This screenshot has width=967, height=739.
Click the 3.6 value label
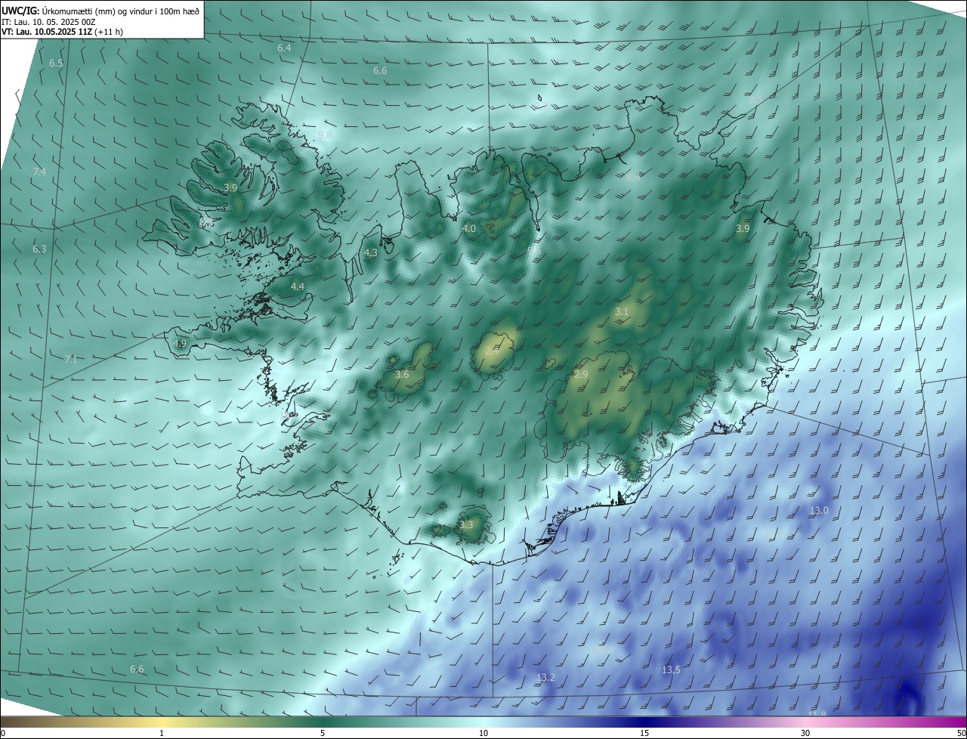(402, 374)
